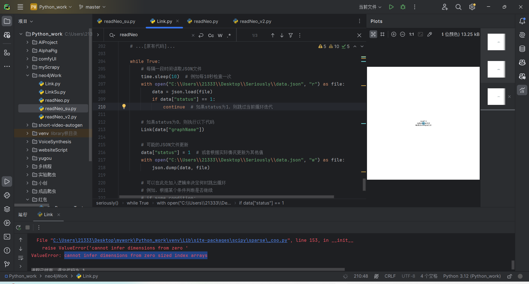Screen dimensions: 529x284
Task: Toggle grid display in Plots panel
Action: coord(382,34)
